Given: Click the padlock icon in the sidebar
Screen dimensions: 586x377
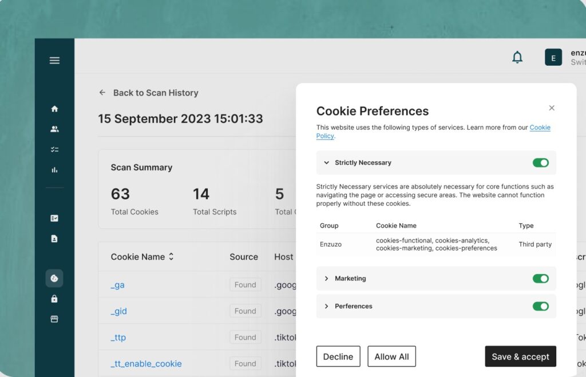Looking at the screenshot, I should point(54,299).
